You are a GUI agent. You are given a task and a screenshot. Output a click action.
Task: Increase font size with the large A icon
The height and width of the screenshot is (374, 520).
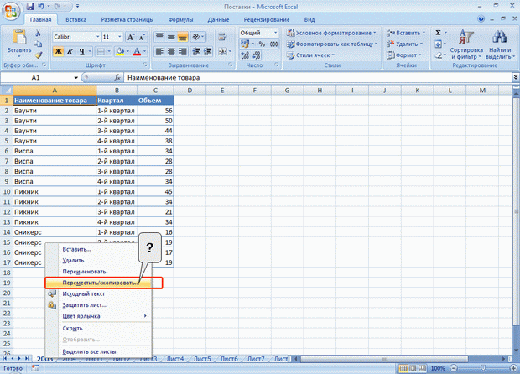click(131, 37)
